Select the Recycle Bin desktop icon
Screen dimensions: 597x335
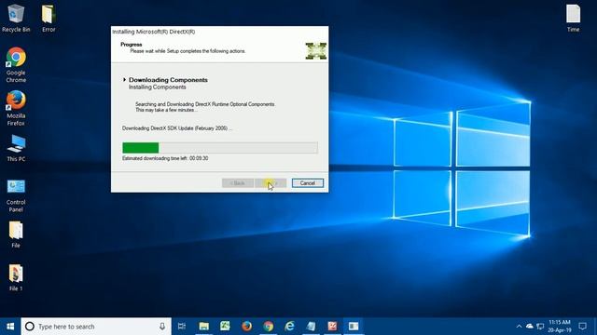[x=16, y=19]
